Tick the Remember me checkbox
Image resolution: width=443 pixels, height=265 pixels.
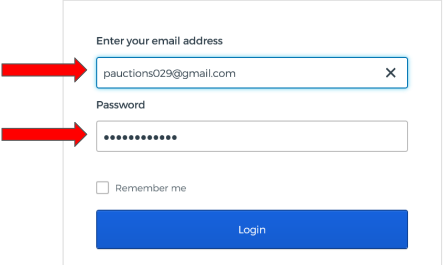click(102, 188)
